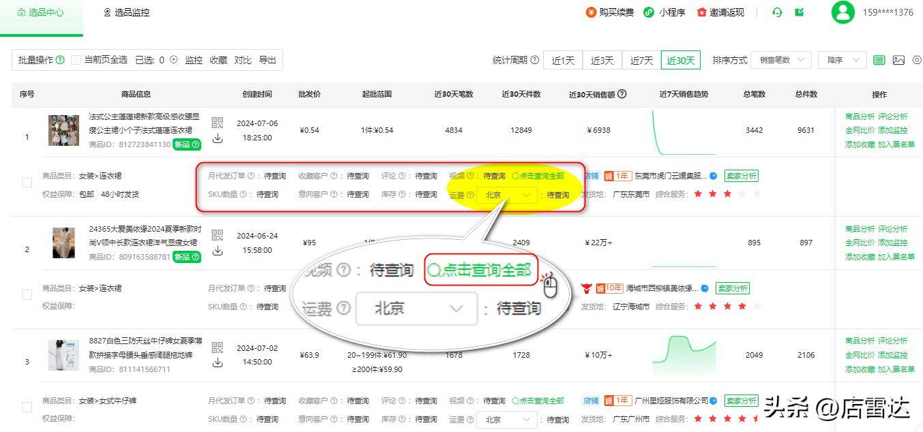Click the star rating under 综合服务

725,194
